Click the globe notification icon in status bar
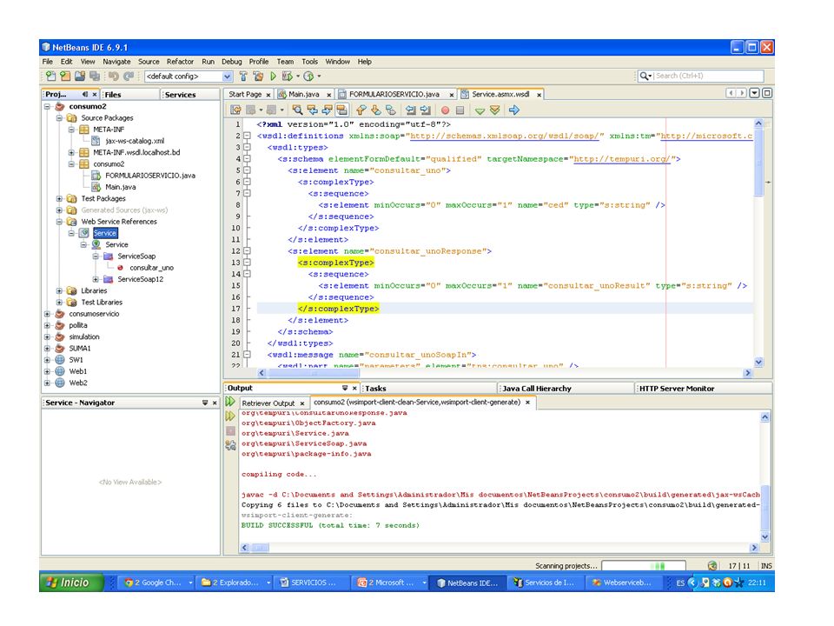This screenshot has width=834, height=626. coord(712,566)
